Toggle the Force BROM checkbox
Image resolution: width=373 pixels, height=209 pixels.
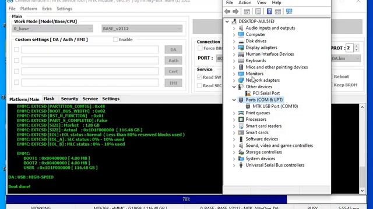[200, 48]
